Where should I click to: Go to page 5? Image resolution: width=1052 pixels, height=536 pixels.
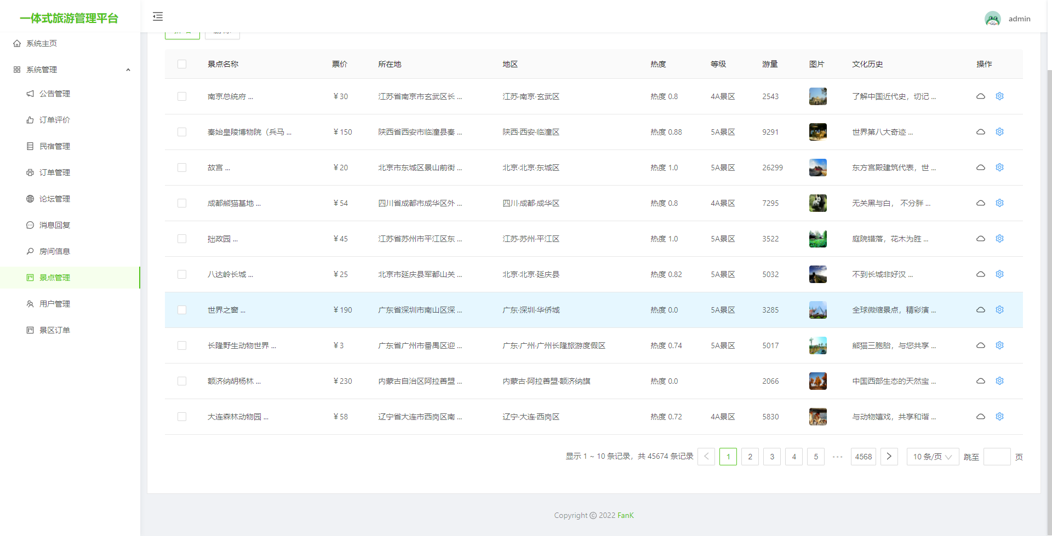[816, 457]
